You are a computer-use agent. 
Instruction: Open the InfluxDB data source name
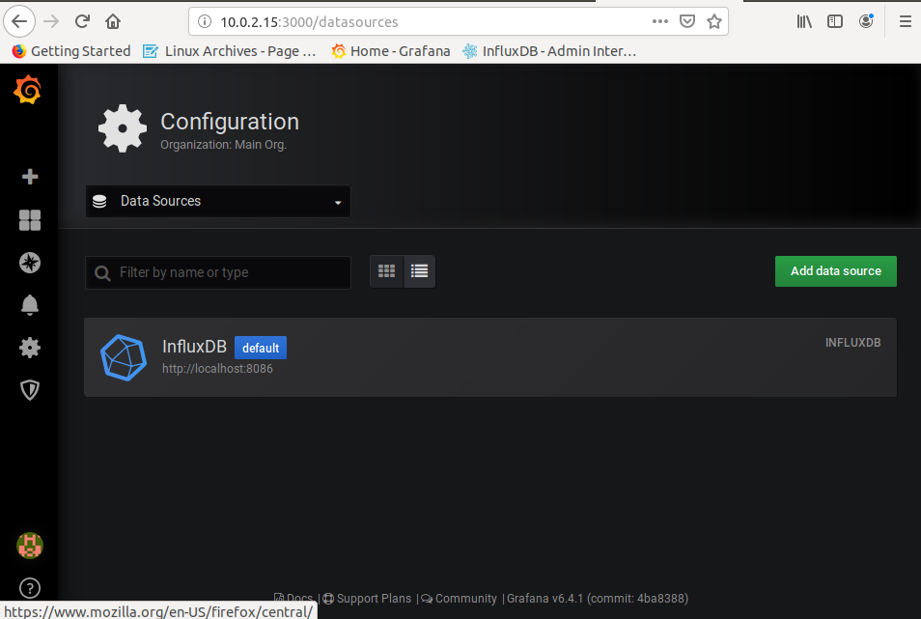click(194, 347)
